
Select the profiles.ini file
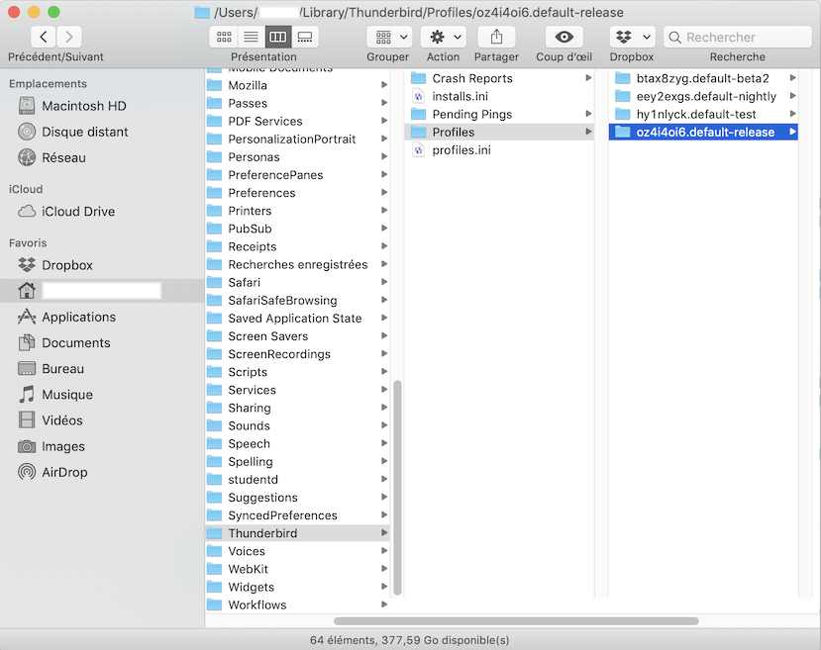[499, 150]
